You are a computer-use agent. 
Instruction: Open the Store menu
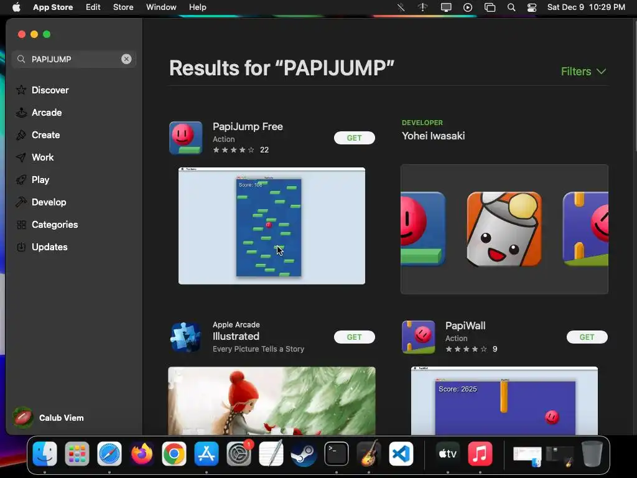coord(123,7)
